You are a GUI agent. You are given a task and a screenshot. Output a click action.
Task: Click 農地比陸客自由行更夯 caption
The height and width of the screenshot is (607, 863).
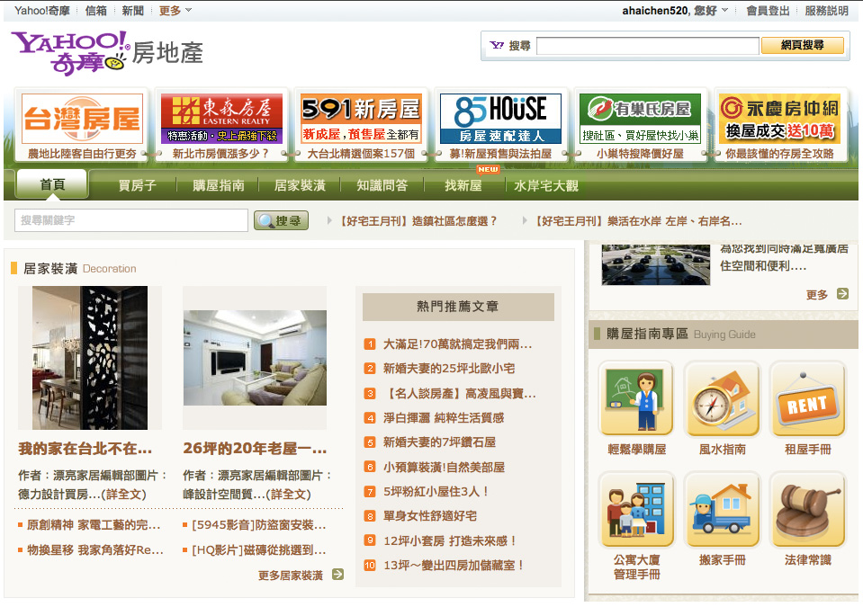[82, 154]
